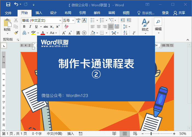Viewport: 192px width, 137px height.
Task: Open the 编辑 editing menu
Action: (158, 26)
